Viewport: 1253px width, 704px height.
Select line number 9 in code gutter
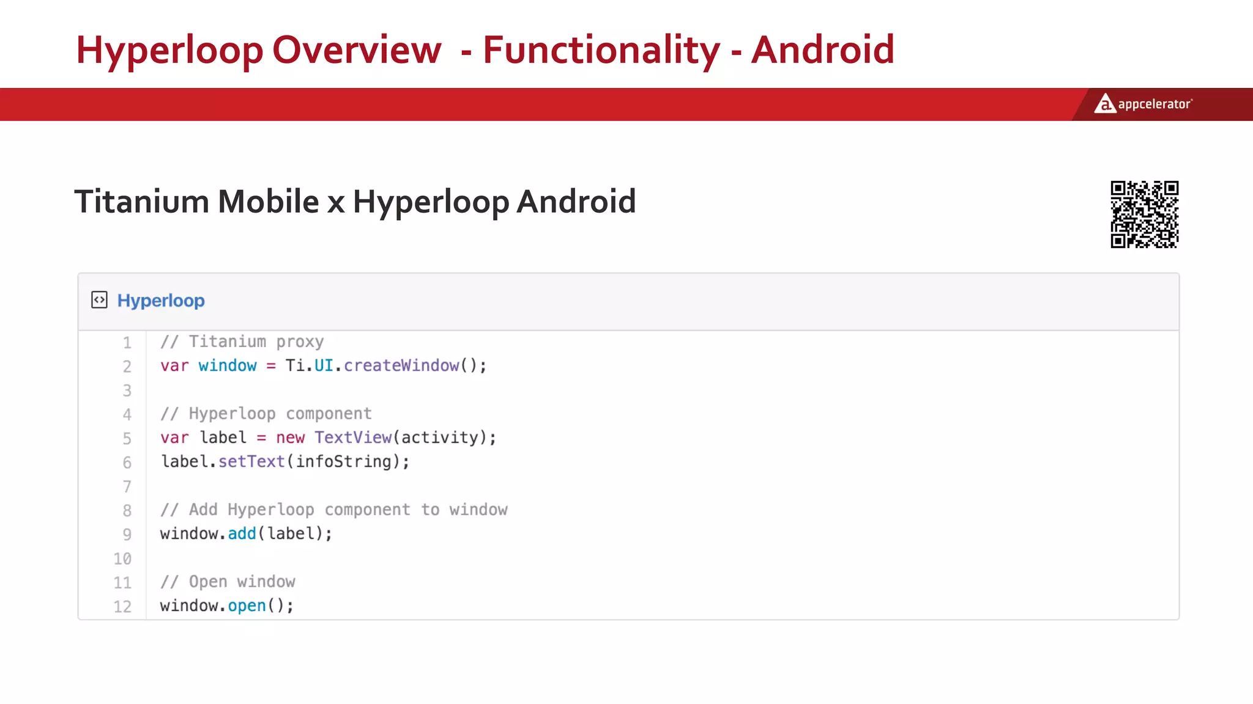127,534
